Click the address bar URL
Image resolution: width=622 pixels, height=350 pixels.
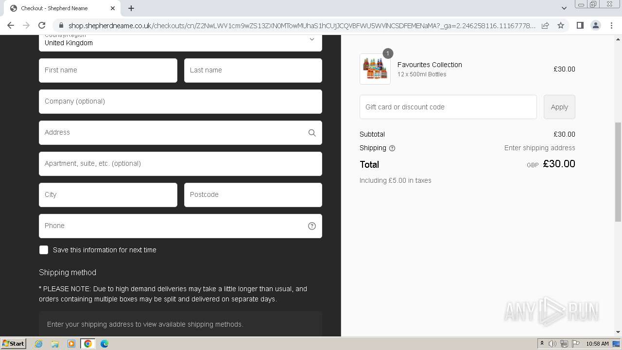click(x=301, y=25)
